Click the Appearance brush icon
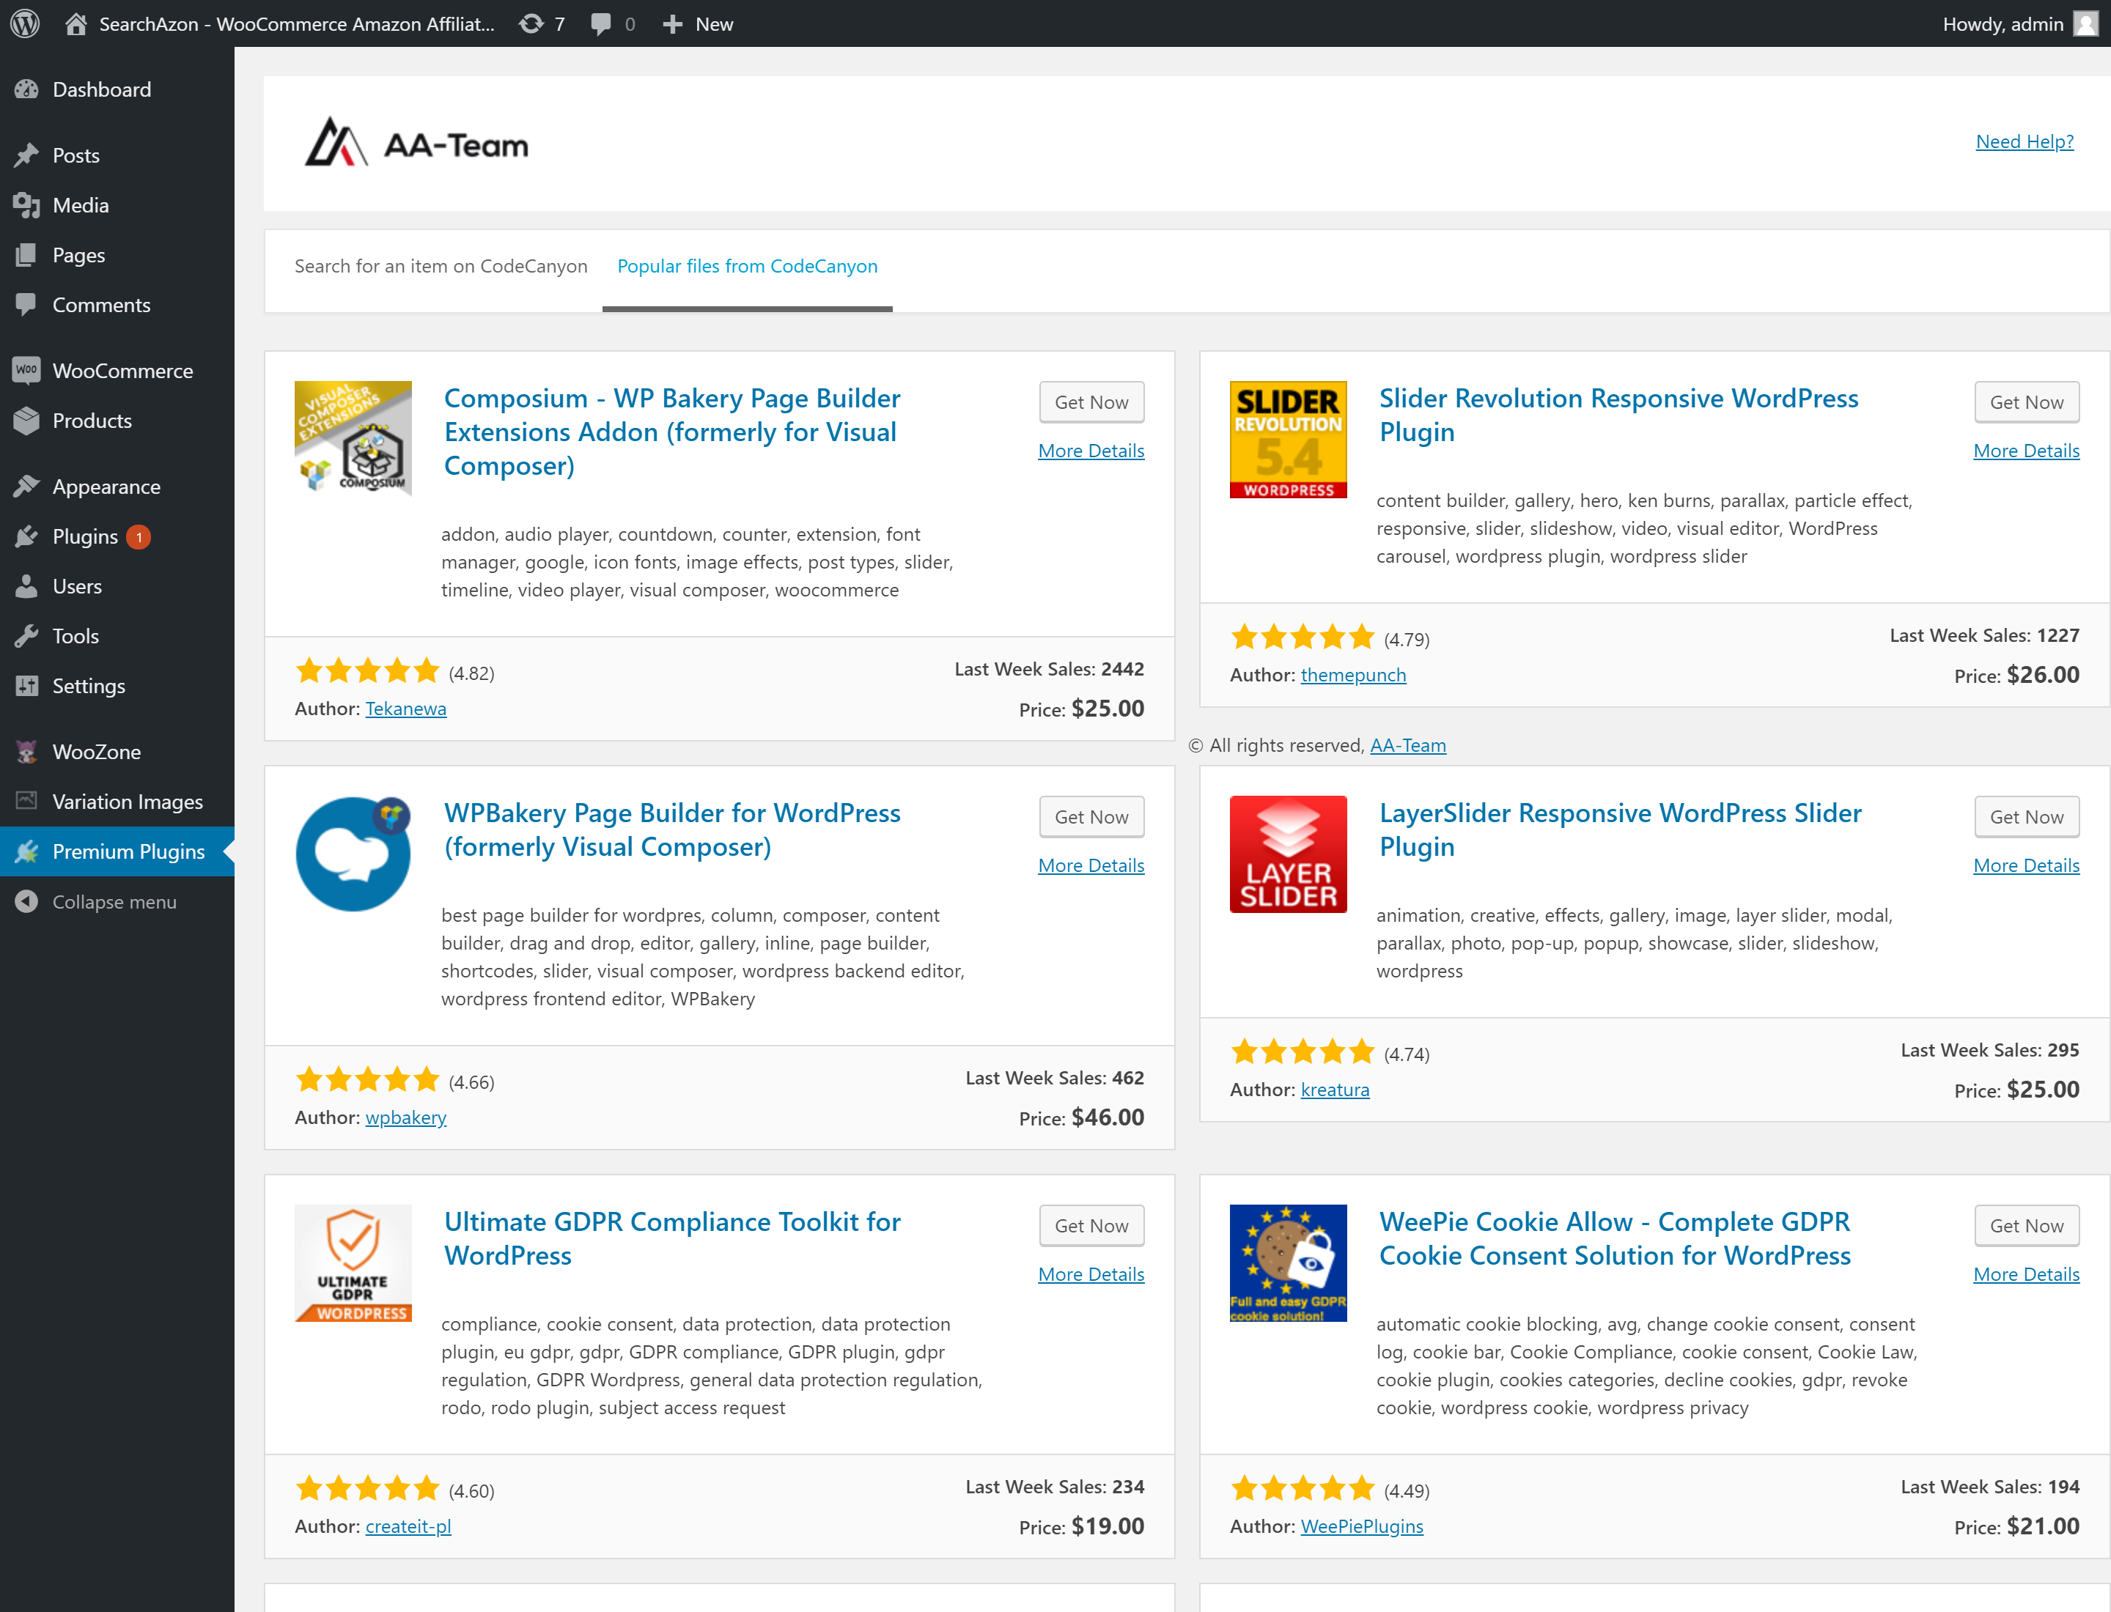This screenshot has height=1612, width=2111. pos(27,486)
